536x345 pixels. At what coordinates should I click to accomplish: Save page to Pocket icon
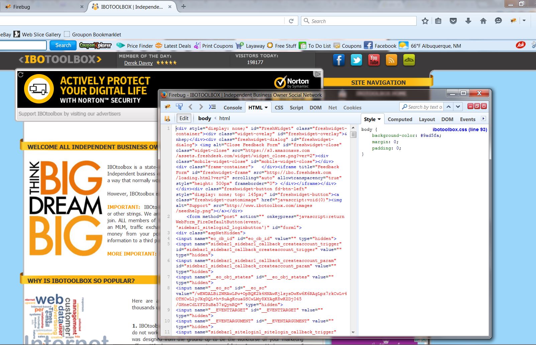[x=453, y=21]
